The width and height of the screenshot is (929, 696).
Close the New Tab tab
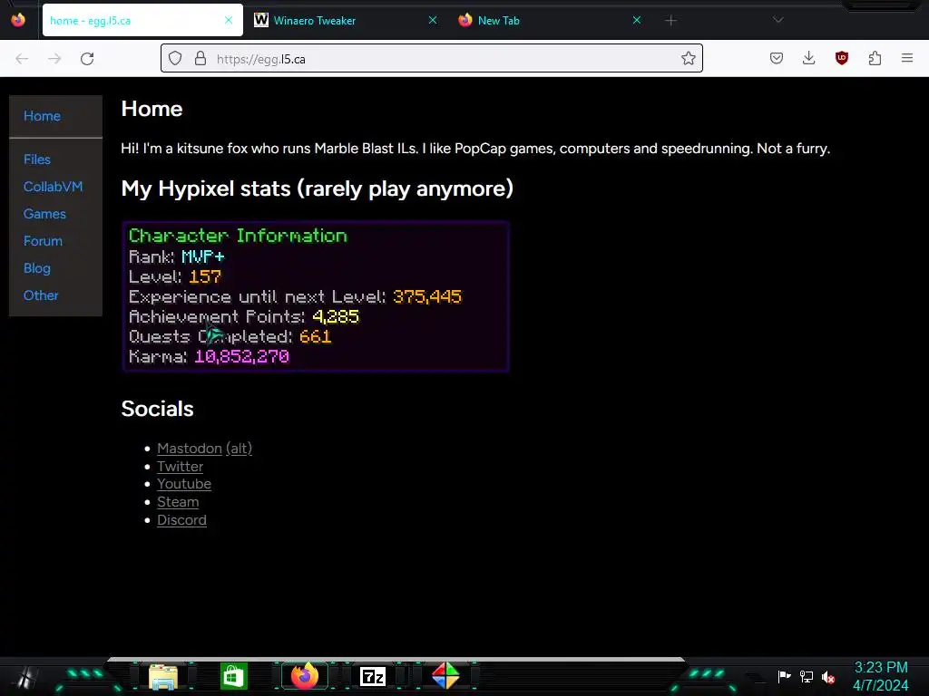tap(637, 20)
